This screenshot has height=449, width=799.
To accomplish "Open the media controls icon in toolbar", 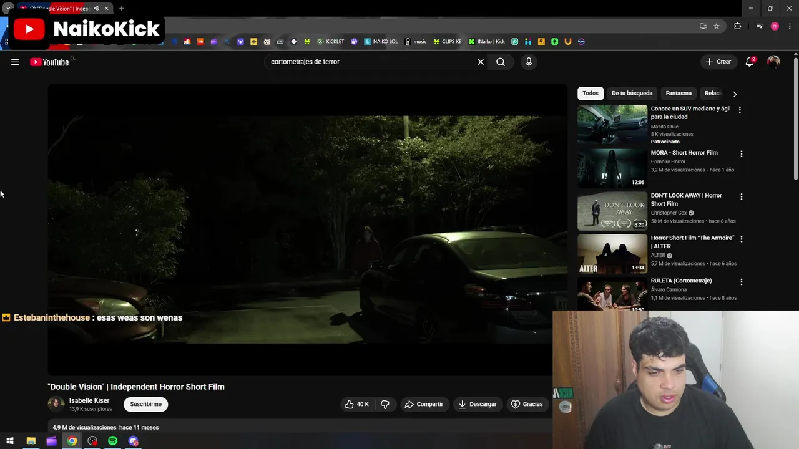I will [760, 26].
